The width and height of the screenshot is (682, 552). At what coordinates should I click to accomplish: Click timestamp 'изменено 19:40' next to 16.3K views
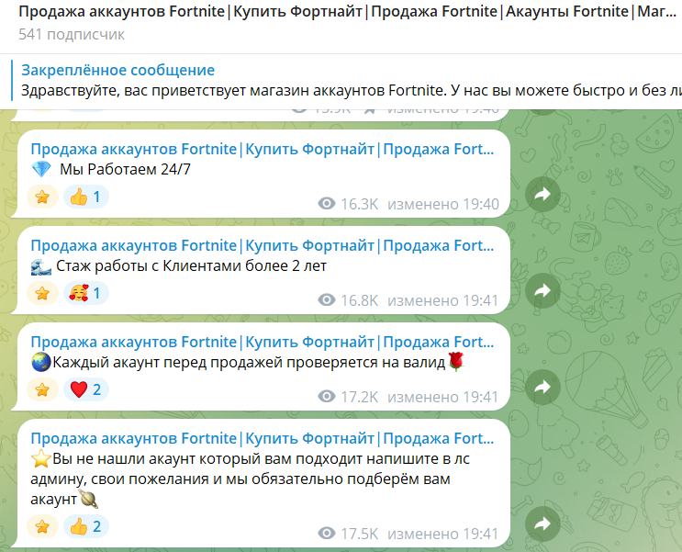443,204
